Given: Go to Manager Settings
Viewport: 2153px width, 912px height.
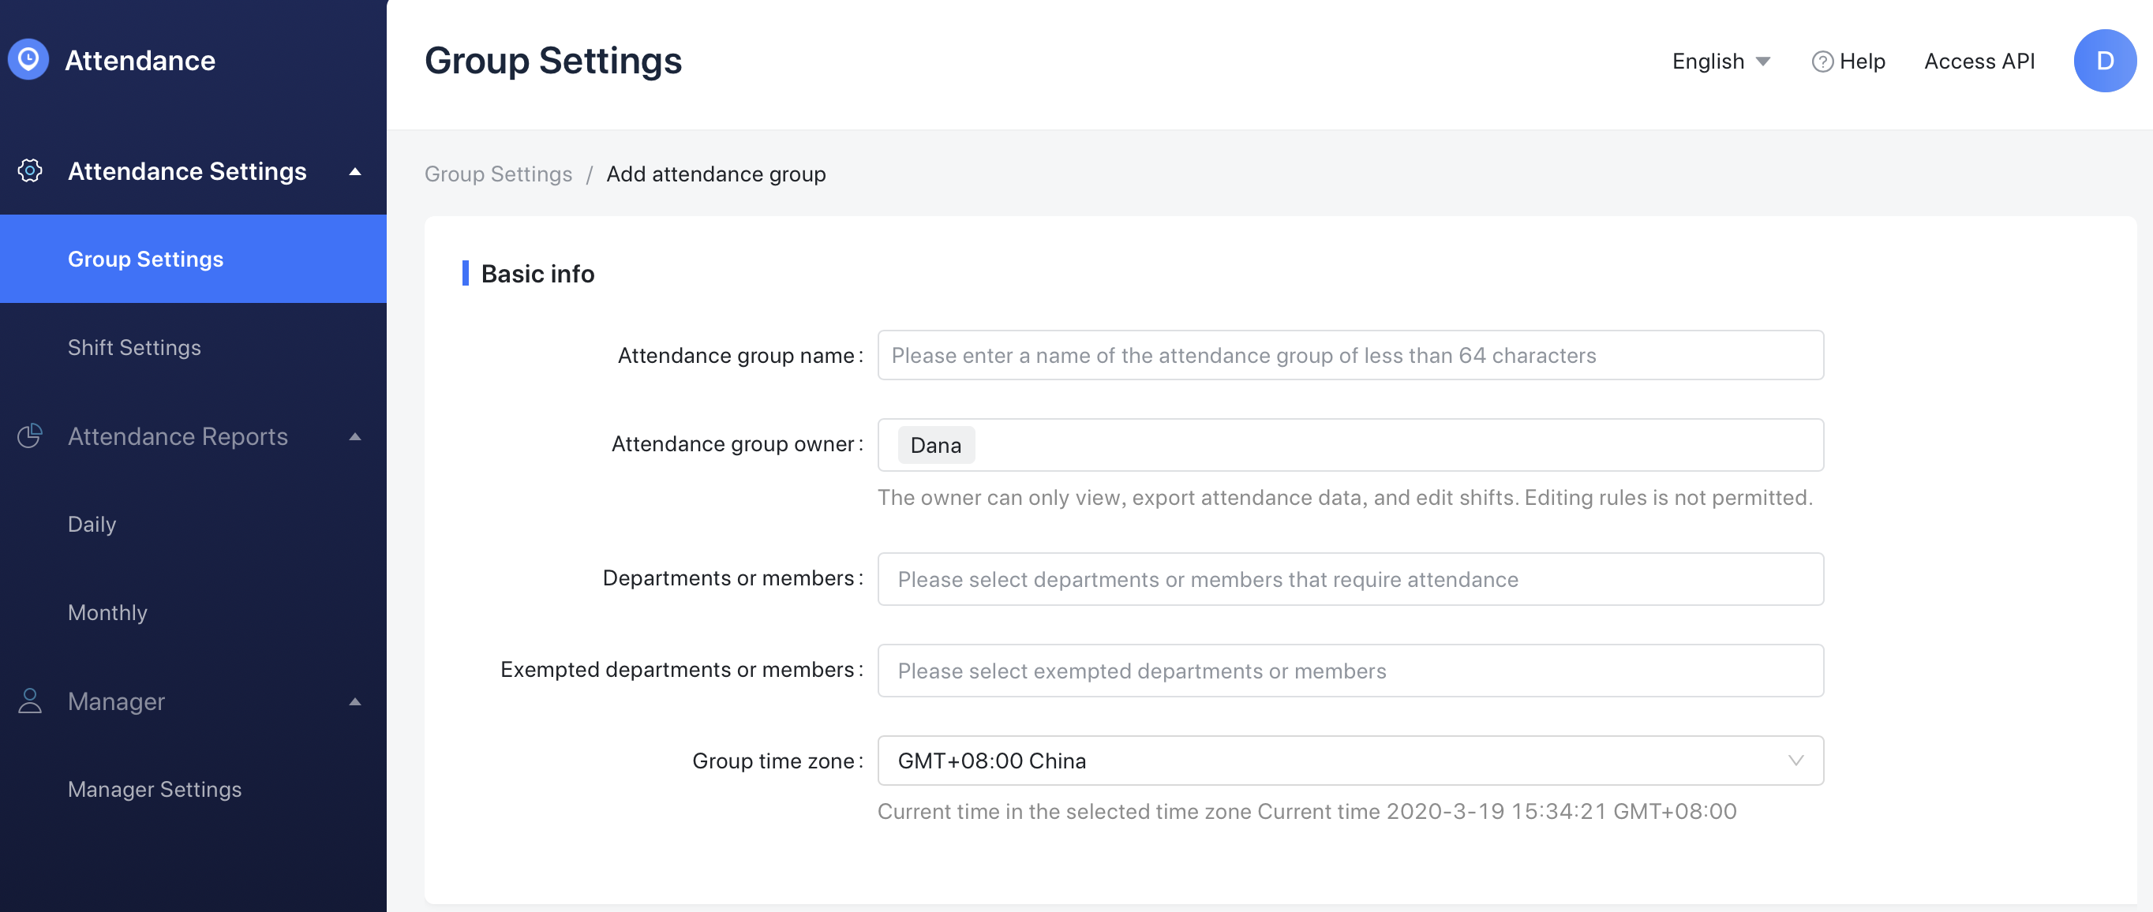Looking at the screenshot, I should 155,789.
